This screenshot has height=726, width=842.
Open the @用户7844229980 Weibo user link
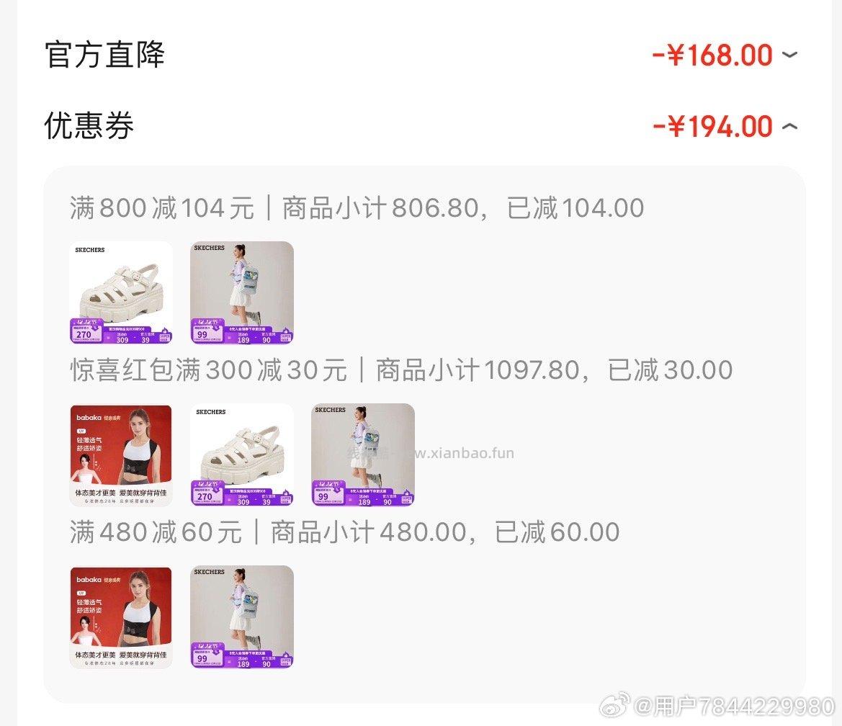click(735, 706)
